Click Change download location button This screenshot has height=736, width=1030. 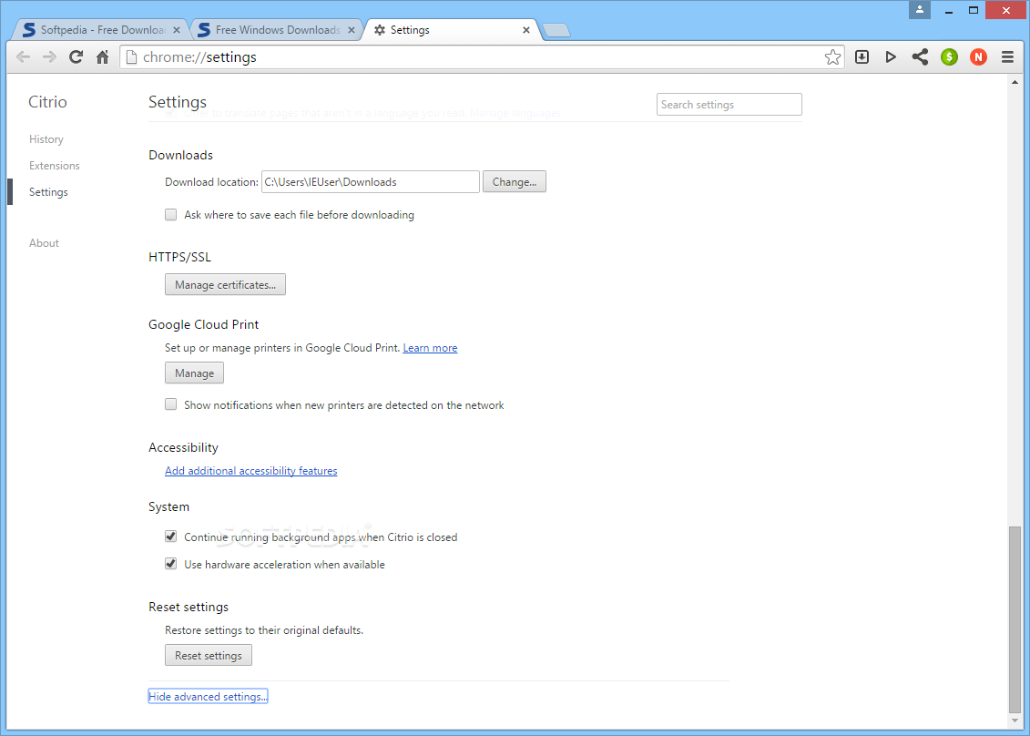point(515,182)
